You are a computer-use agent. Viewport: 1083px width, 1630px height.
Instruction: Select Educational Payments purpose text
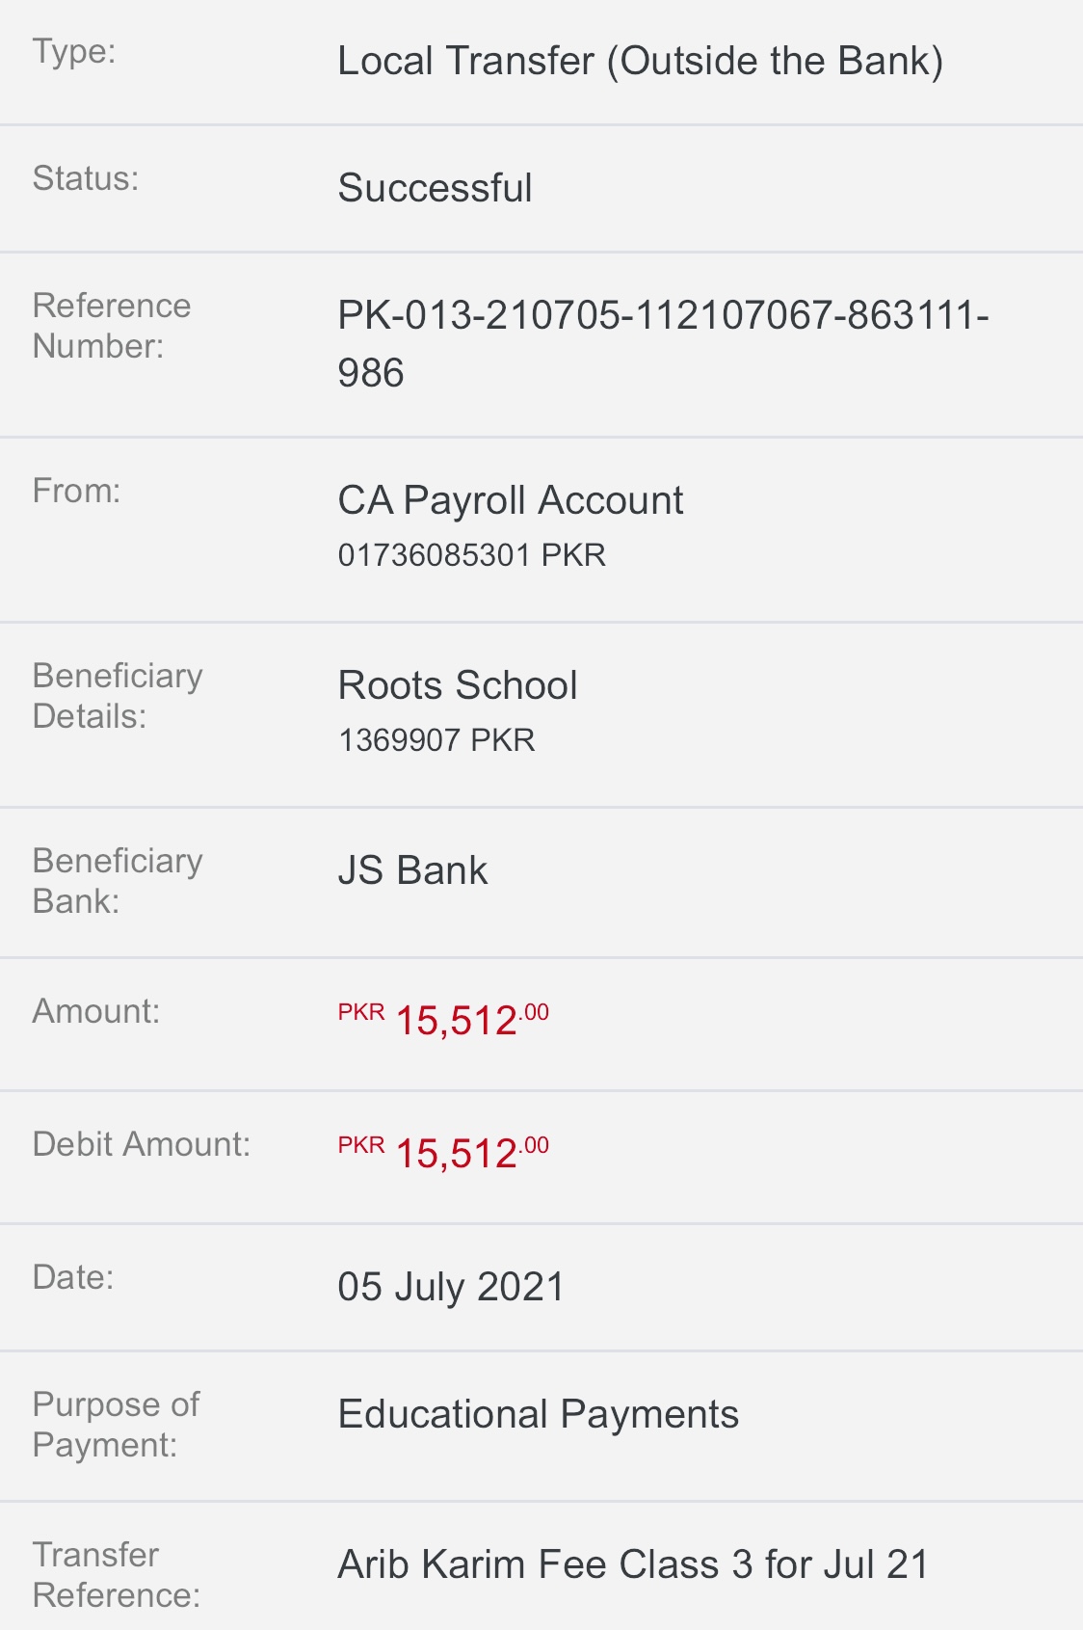(538, 1415)
